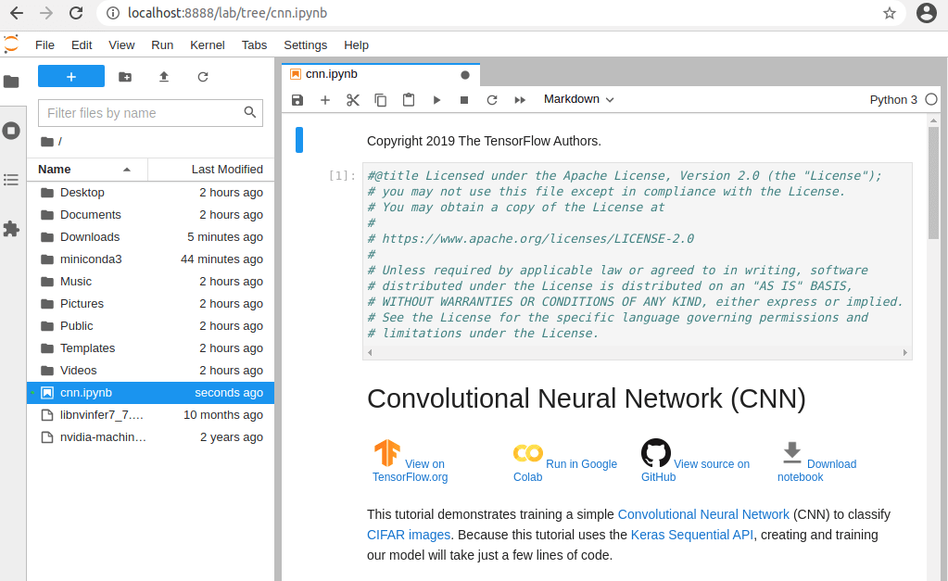Select the libnvinfer7_7 file

click(x=150, y=415)
